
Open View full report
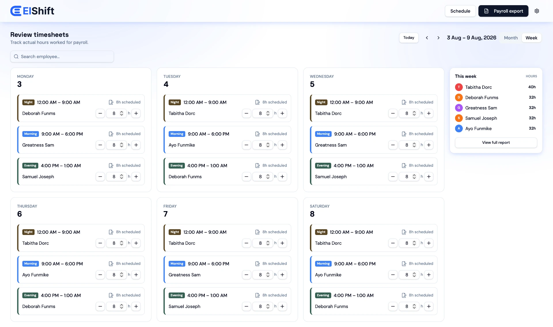click(x=496, y=142)
